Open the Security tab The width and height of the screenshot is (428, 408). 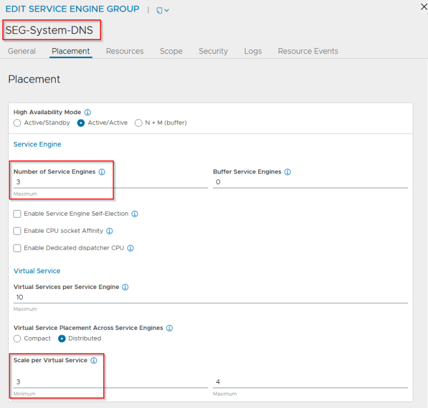[213, 51]
